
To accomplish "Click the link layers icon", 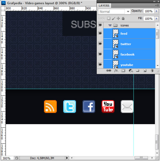I will pos(109,70).
